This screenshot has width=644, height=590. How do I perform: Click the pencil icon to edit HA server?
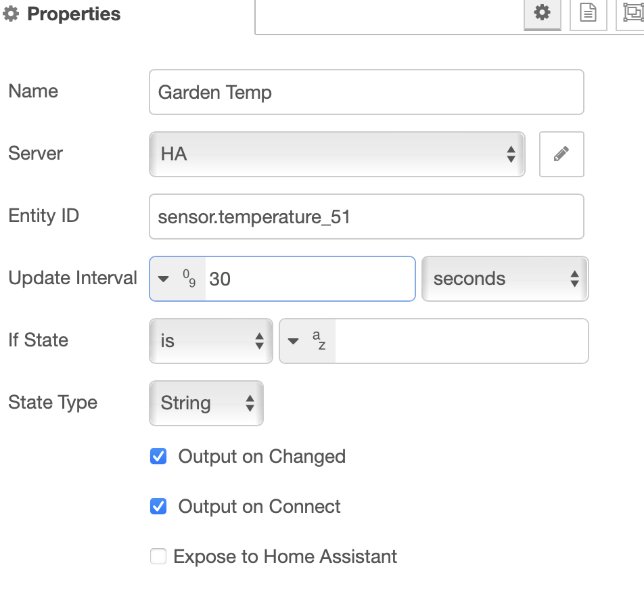point(561,154)
